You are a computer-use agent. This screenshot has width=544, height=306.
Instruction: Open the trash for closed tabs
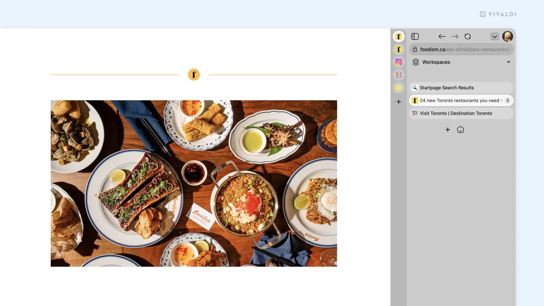pyautogui.click(x=460, y=129)
